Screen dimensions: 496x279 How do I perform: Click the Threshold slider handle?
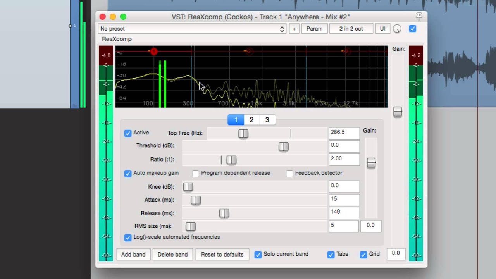tap(284, 146)
